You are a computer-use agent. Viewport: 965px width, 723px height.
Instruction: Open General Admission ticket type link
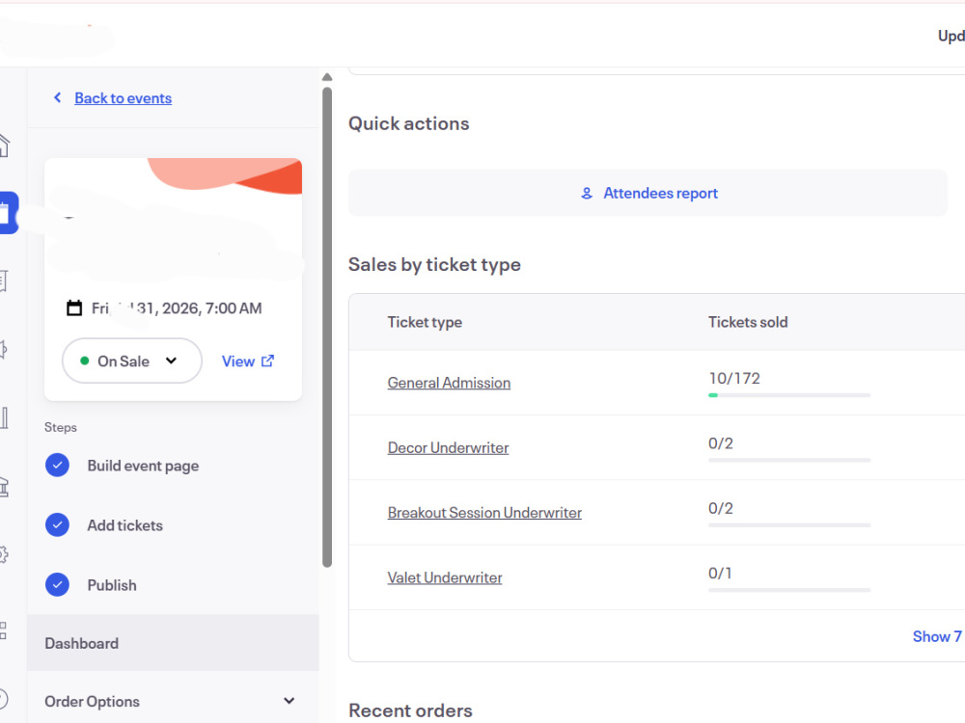449,383
